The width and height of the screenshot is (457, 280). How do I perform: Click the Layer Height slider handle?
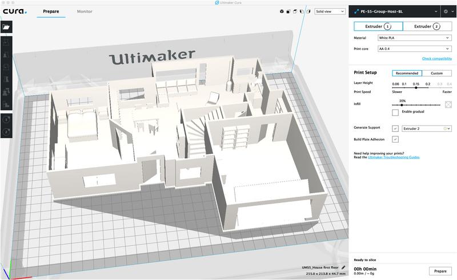416,88
